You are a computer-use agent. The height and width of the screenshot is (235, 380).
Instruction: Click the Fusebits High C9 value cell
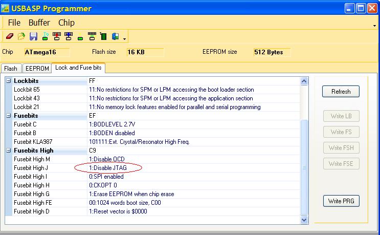[193, 151]
